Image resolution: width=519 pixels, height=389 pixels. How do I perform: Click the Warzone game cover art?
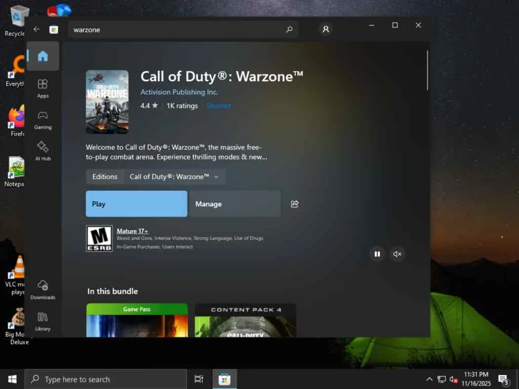pyautogui.click(x=107, y=102)
